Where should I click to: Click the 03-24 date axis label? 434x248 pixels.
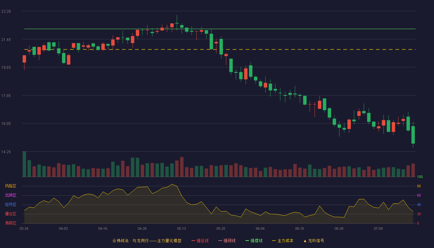[x=24, y=228]
